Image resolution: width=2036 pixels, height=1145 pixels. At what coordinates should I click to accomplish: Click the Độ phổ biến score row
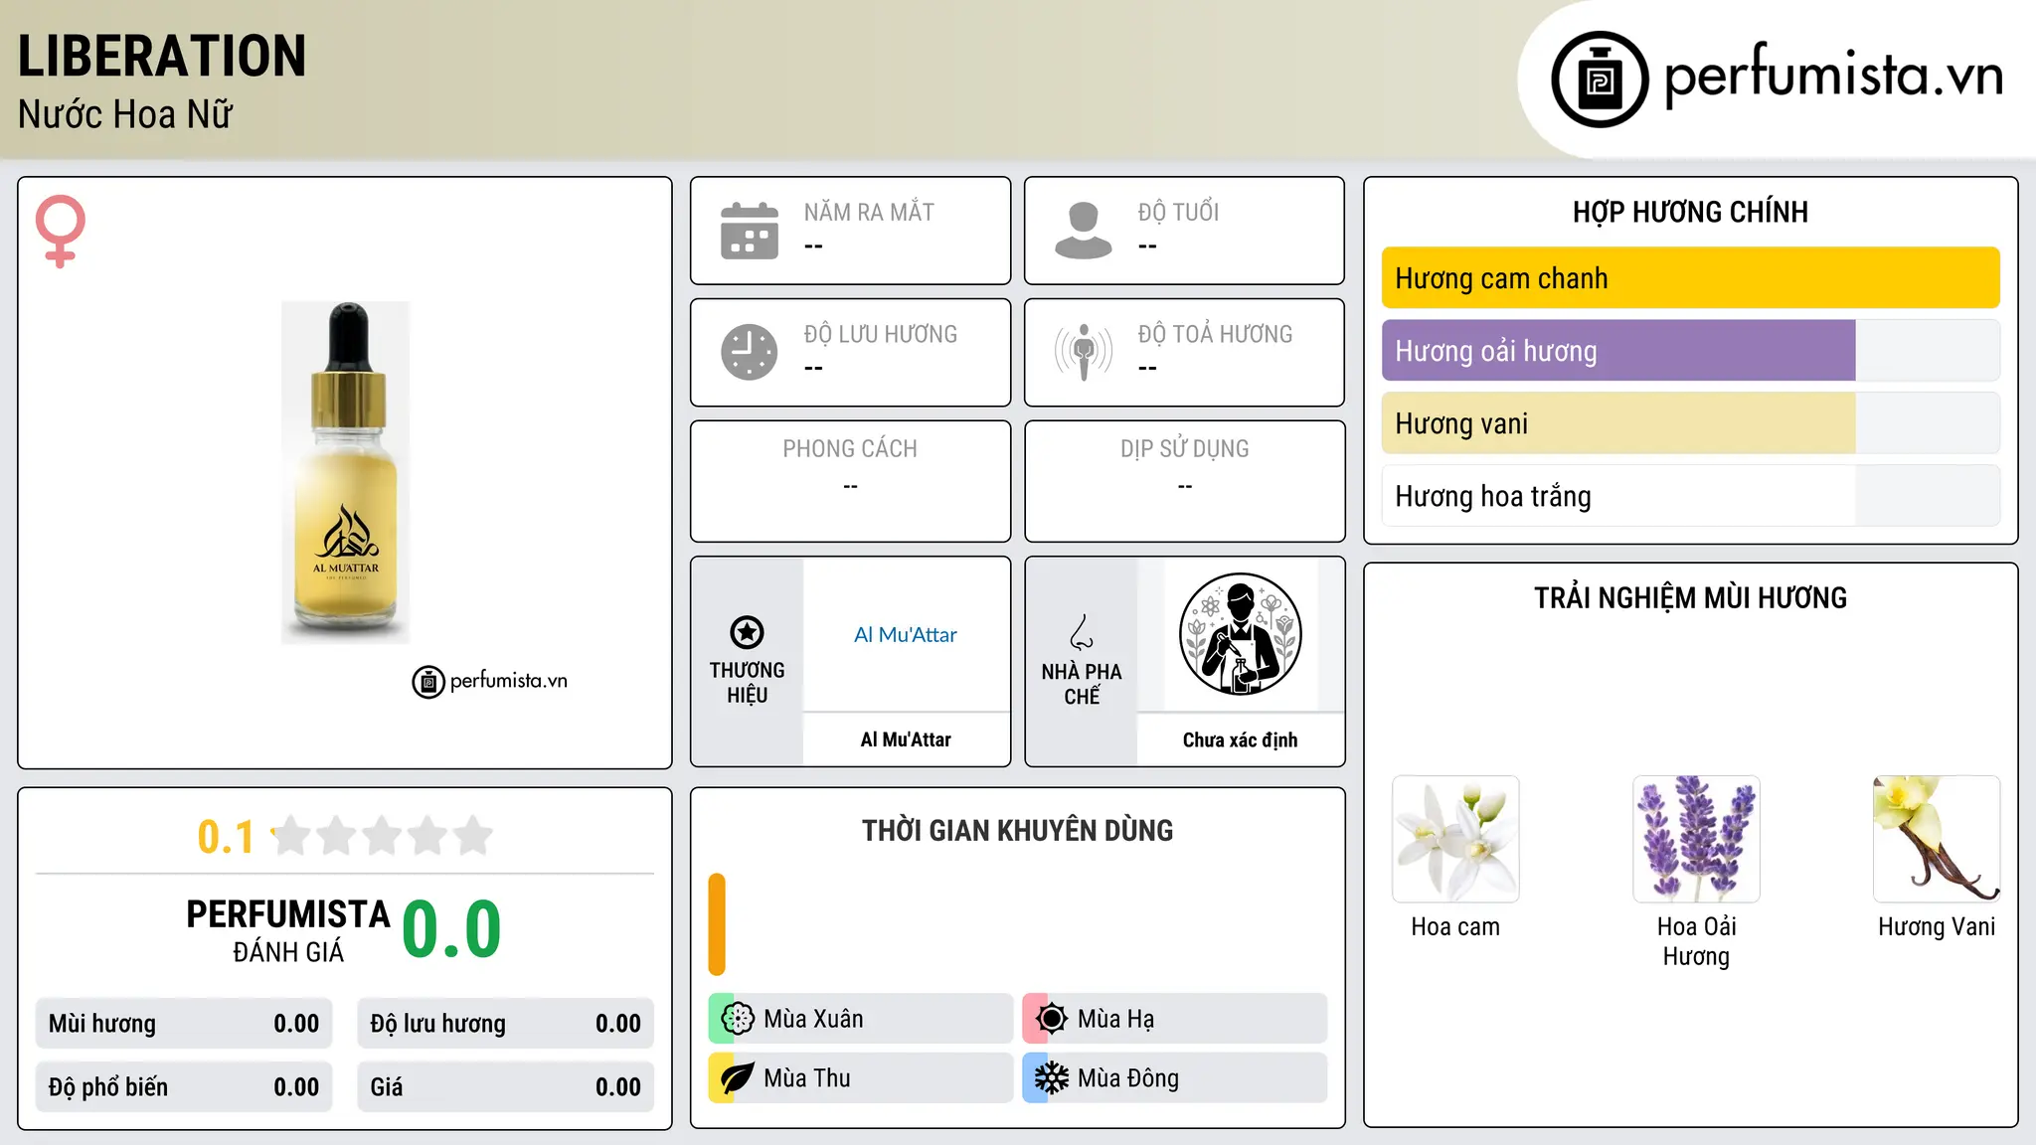coord(184,1087)
